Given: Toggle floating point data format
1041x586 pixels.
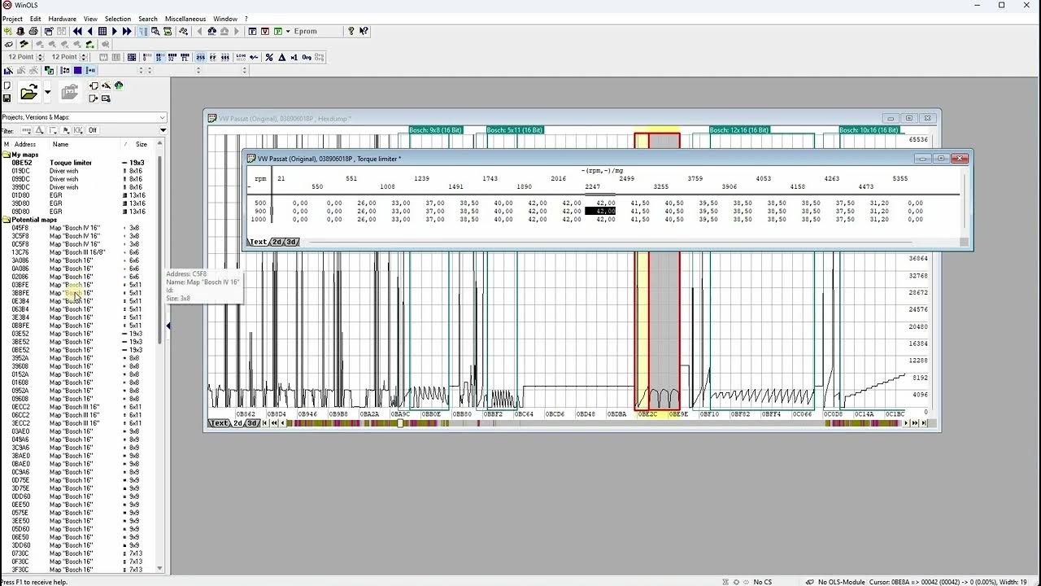Looking at the screenshot, I should point(185,57).
